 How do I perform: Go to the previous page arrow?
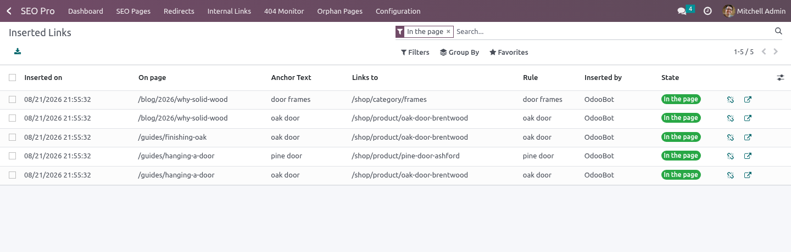tap(764, 52)
